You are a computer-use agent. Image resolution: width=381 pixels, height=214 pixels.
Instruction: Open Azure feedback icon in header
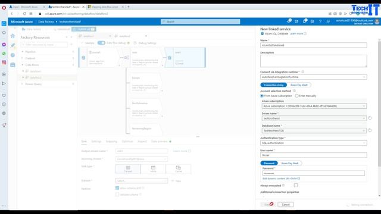328,21
